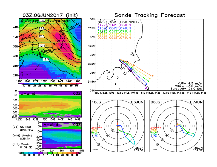Select the black "(09Z) 18JST,06JUN2017" legend entry

(x=118, y=22)
